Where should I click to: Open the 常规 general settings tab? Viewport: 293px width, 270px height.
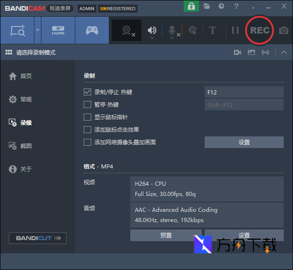point(20,100)
